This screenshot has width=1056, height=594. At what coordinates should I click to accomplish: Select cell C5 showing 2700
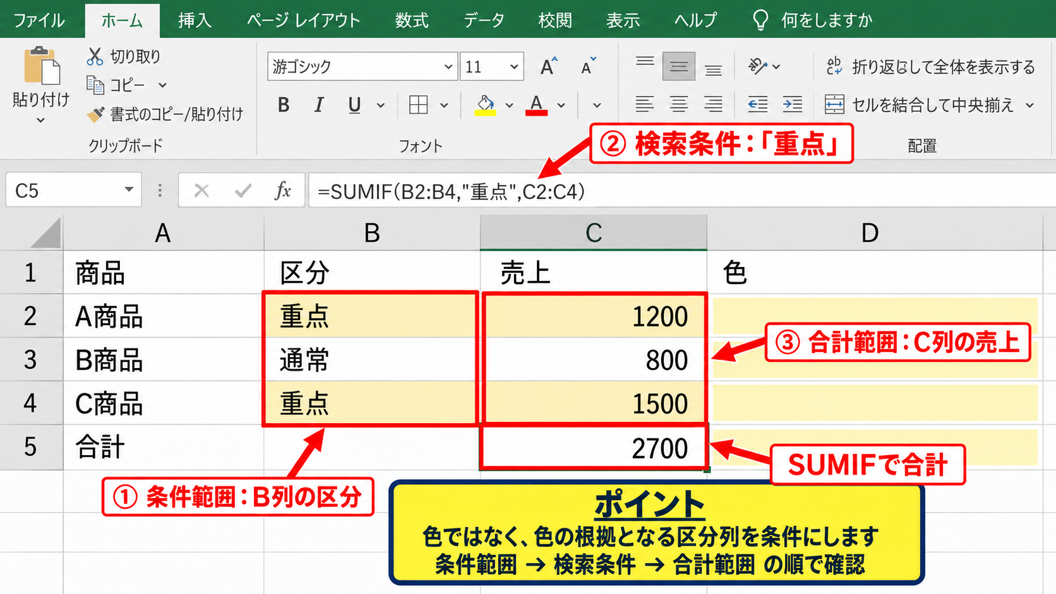click(594, 448)
